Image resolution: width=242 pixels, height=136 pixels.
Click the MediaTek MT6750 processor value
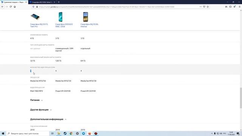[x=38, y=81]
